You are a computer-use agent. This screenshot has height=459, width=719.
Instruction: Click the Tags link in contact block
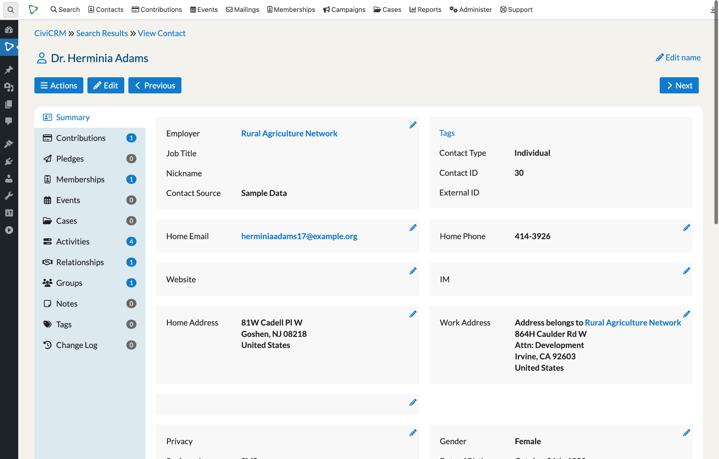click(447, 133)
